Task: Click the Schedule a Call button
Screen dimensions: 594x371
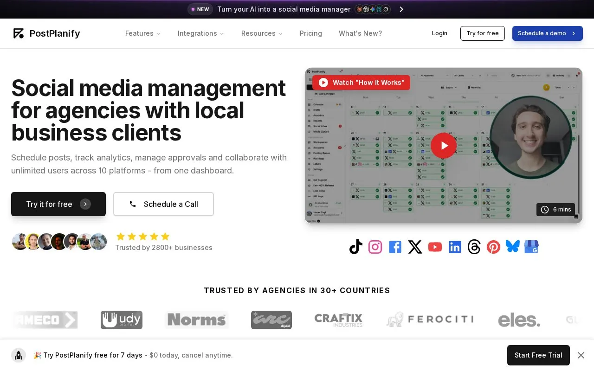Action: coord(163,204)
